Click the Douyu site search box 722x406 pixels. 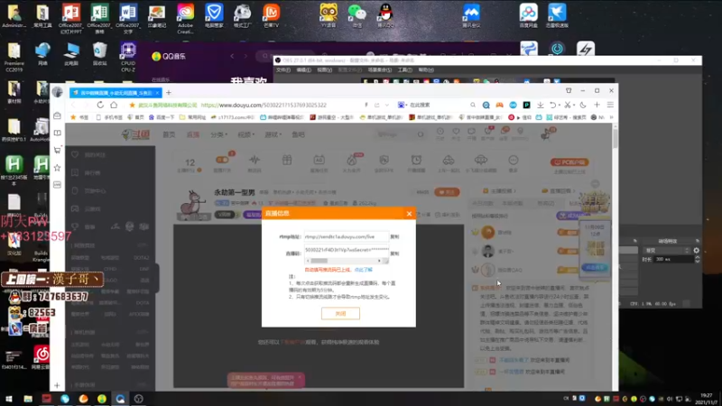(399, 134)
